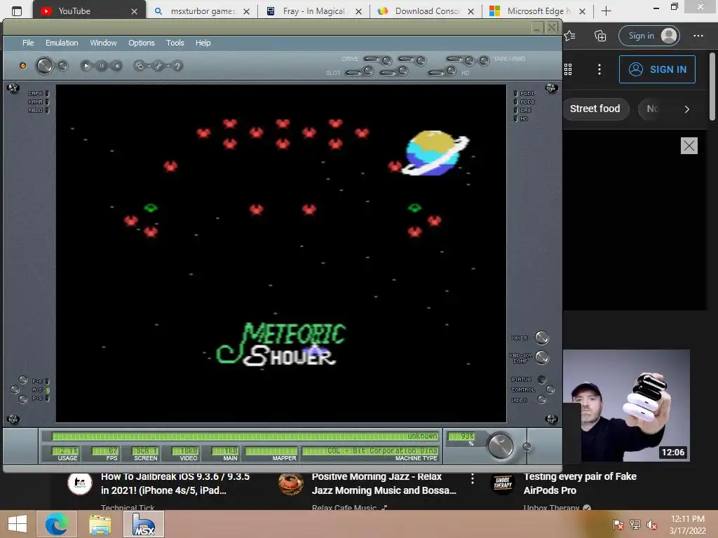Click the Edge favorites star icon

point(570,36)
